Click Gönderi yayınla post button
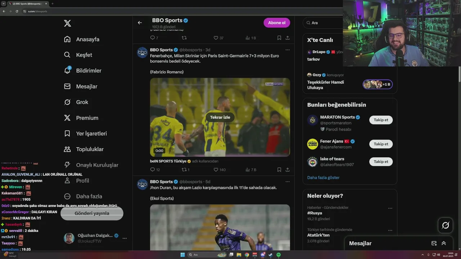Screen dimensions: 461x259 (x=92, y=213)
